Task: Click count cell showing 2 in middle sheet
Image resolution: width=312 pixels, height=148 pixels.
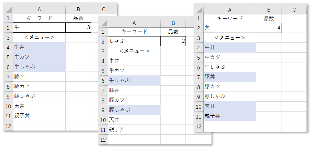Action: coord(173,41)
